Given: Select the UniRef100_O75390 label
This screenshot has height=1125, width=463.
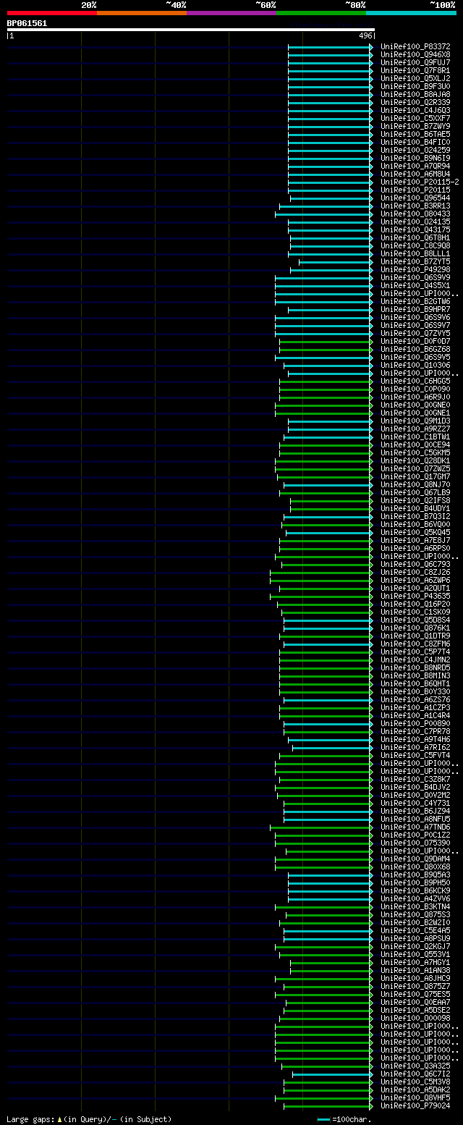Looking at the screenshot, I should (415, 843).
